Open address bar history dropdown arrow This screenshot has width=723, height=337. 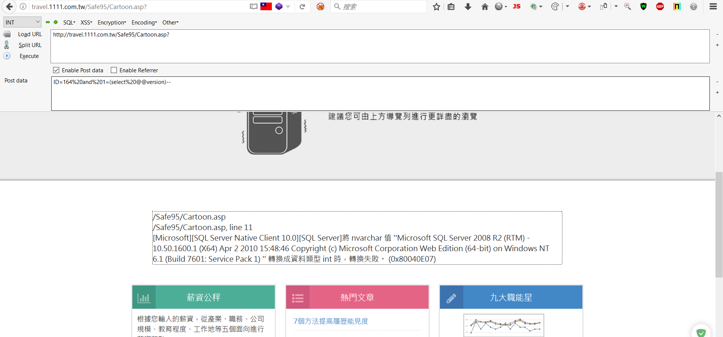(x=288, y=7)
